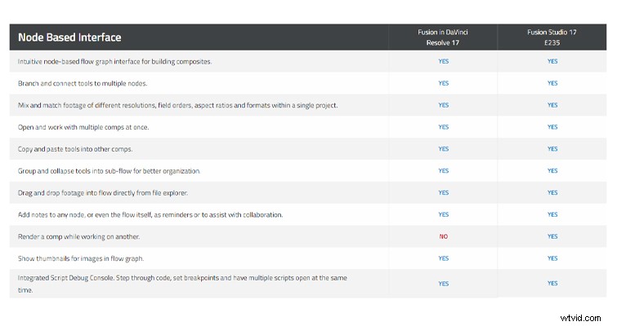
Task: Click the "Drag and drop footage into flow" text
Action: click(x=104, y=192)
